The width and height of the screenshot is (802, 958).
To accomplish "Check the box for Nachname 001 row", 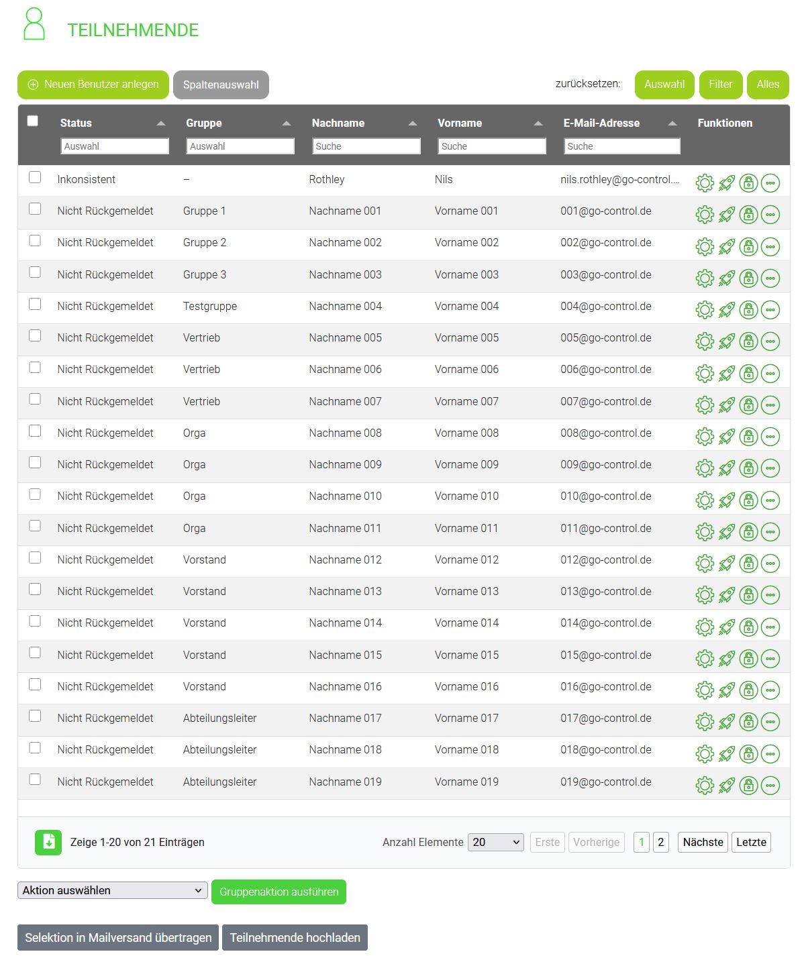I will tap(35, 209).
